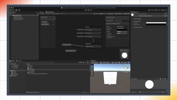Click the Show In Project button
Image resolution: width=177 pixels, height=100 pixels.
point(55,14)
